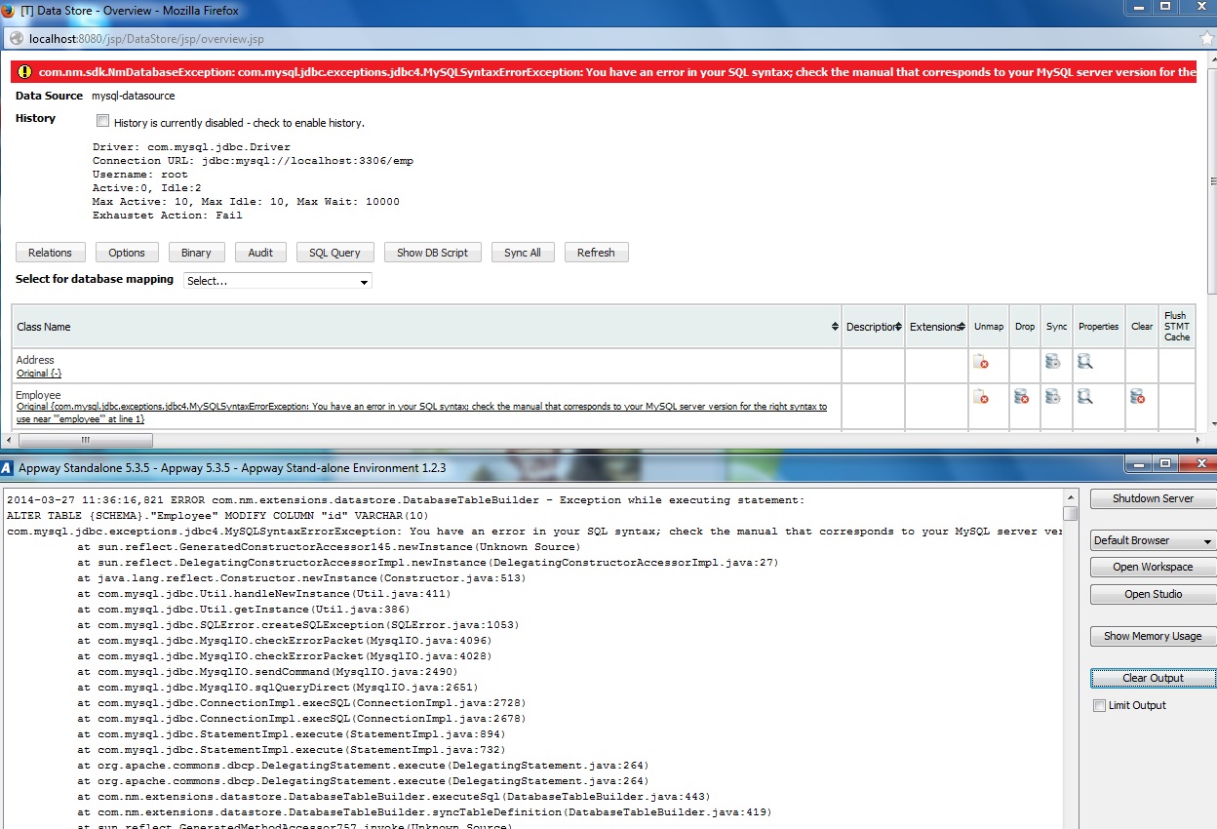Screen dimensions: 1217x829
Task: Open properties for the Address class
Action: [1085, 361]
